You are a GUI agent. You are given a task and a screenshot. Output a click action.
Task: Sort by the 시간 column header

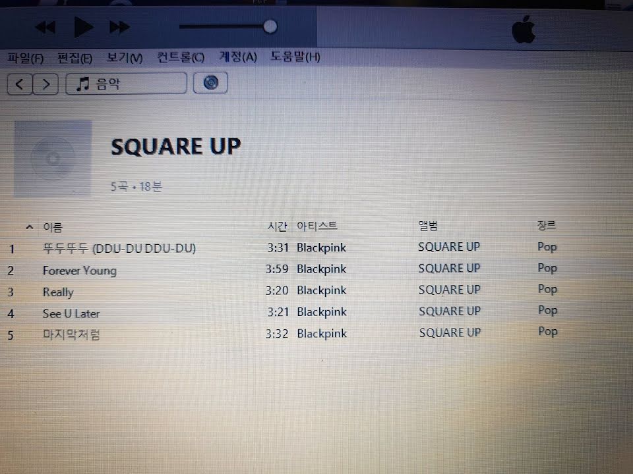pos(277,226)
